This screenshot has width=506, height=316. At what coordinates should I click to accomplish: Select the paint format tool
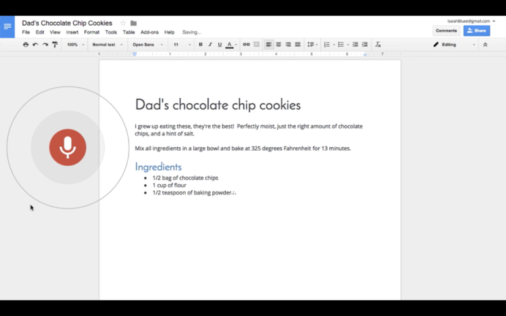coord(55,45)
